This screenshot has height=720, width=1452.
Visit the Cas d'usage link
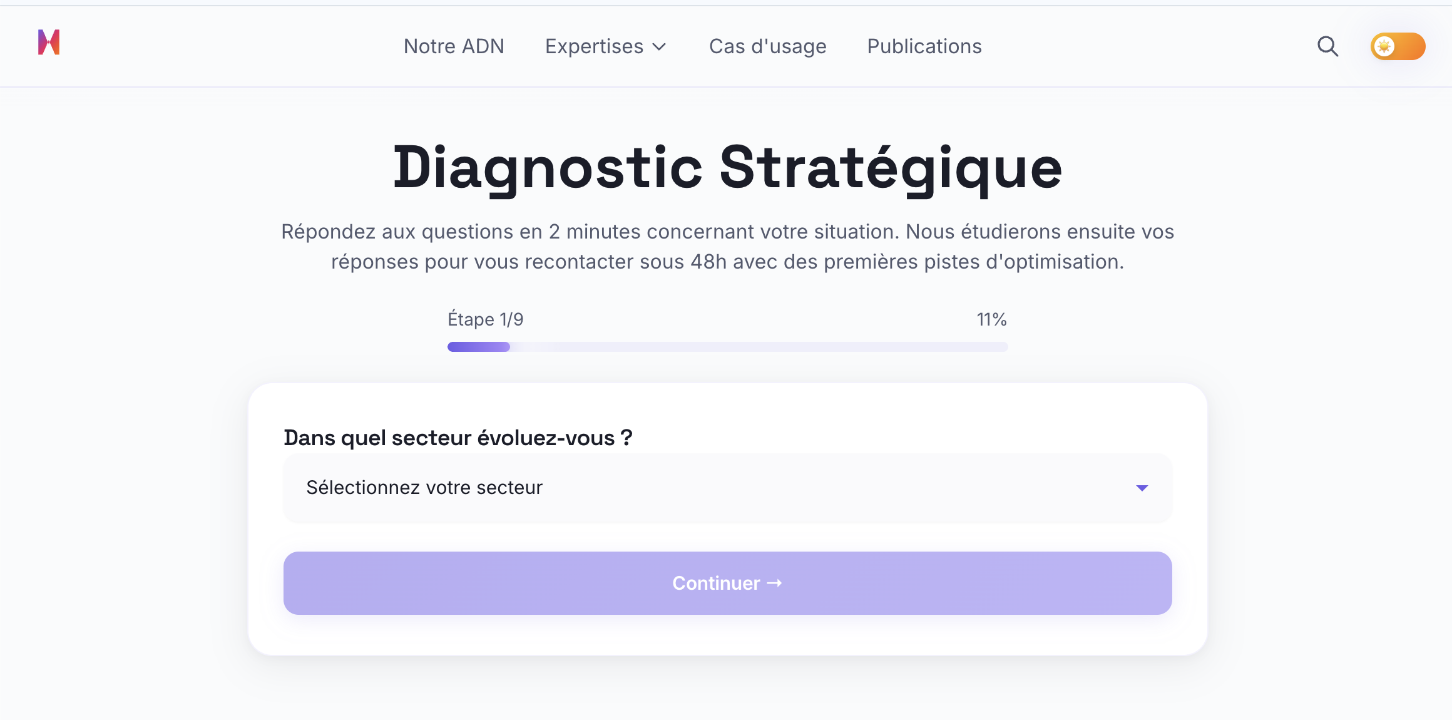click(768, 46)
